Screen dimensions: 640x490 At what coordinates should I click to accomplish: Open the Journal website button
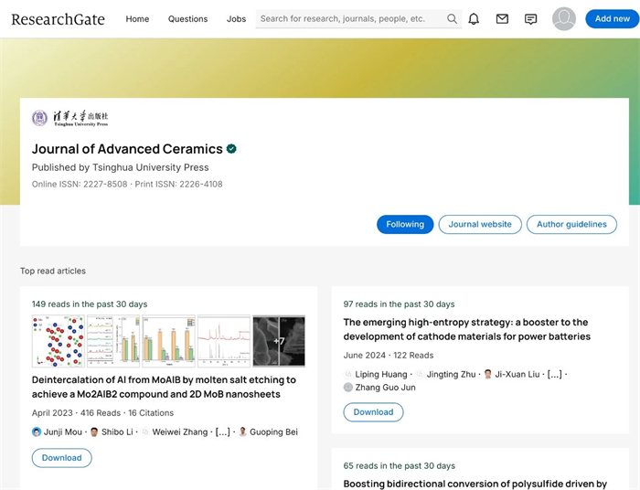point(480,224)
